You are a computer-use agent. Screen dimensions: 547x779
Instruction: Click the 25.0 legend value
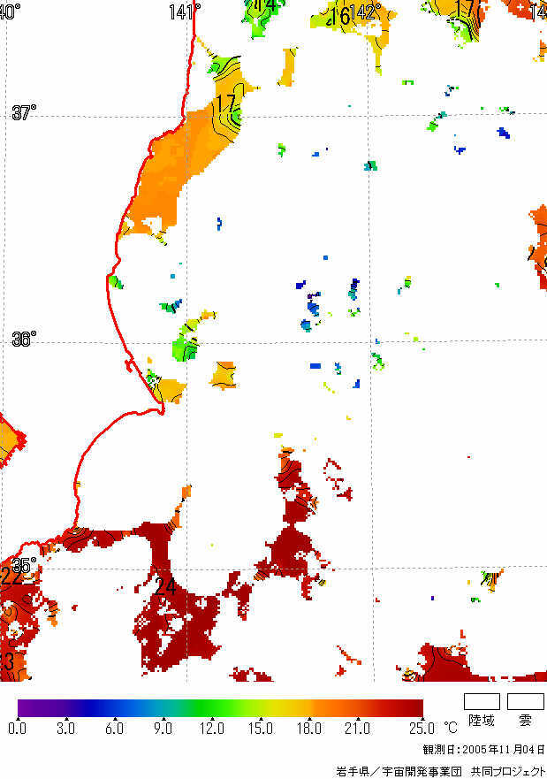[422, 729]
